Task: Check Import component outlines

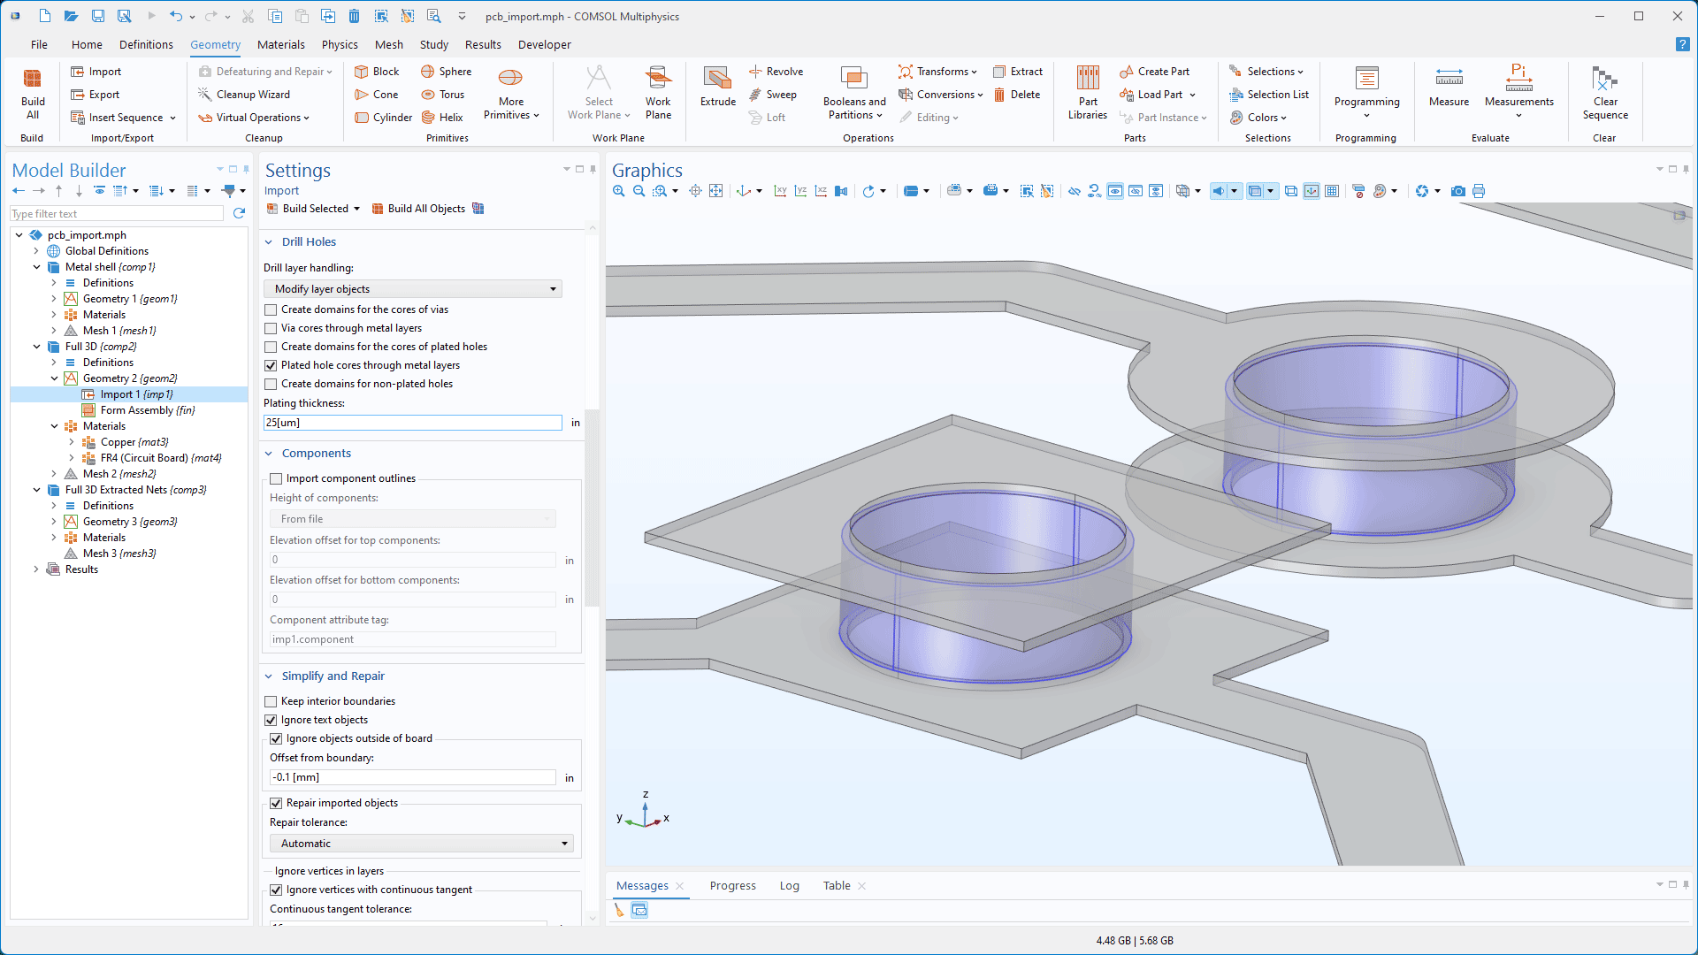Action: [276, 478]
